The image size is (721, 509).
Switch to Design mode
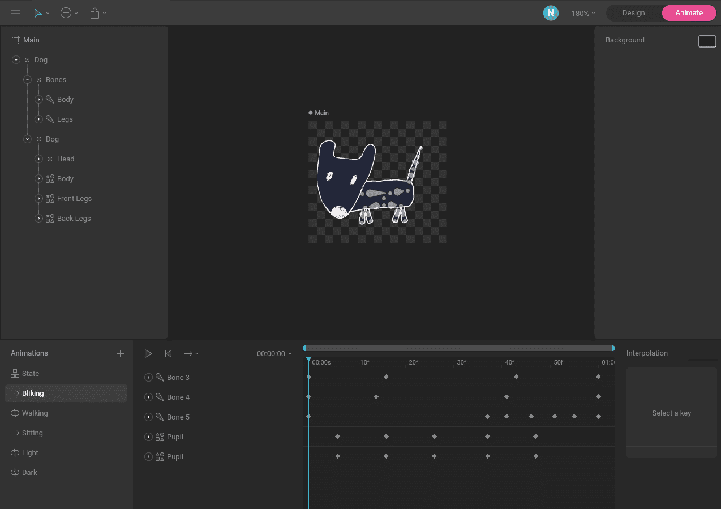point(633,13)
